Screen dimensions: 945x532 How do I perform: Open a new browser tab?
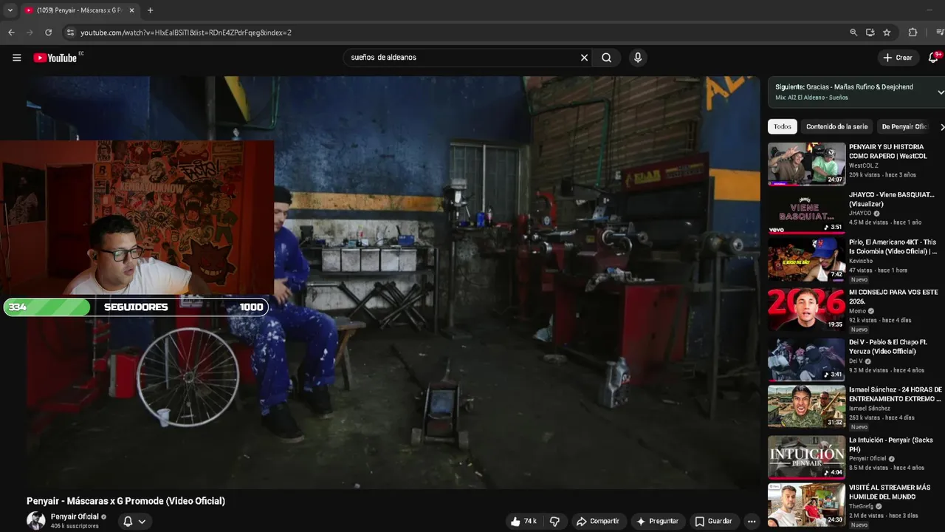[x=150, y=10]
